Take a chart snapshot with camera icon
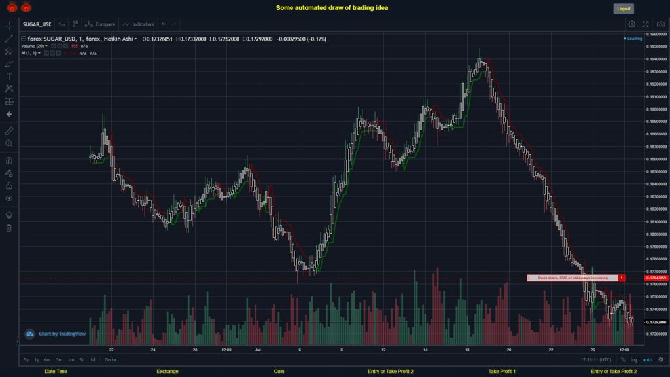The image size is (670, 377). click(x=661, y=24)
